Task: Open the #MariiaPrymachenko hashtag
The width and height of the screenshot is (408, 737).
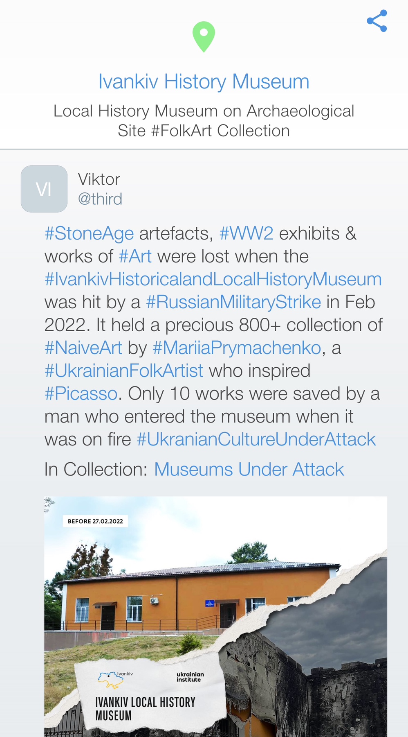Action: [237, 348]
